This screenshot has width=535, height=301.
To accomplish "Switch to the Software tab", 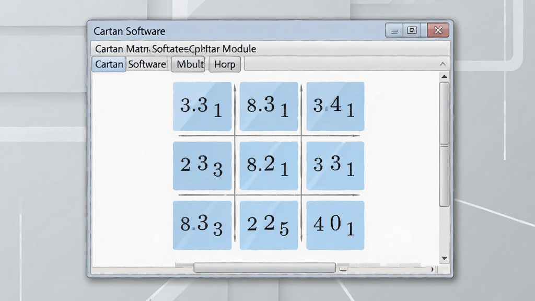I will pyautogui.click(x=147, y=64).
